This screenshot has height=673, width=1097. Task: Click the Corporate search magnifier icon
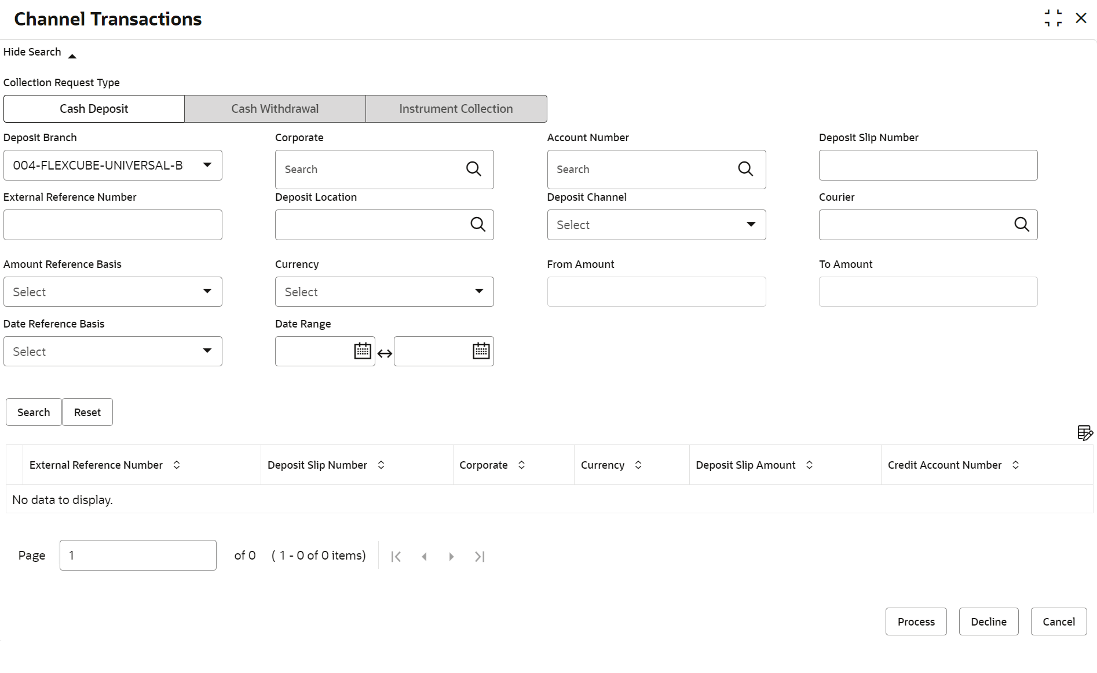(x=473, y=169)
